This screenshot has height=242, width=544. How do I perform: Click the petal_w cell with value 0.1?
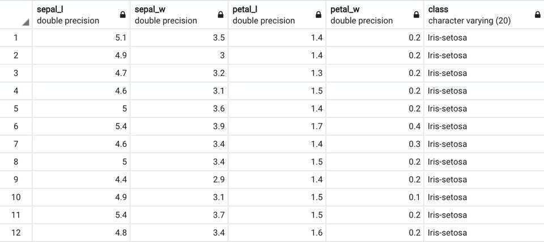pos(375,197)
